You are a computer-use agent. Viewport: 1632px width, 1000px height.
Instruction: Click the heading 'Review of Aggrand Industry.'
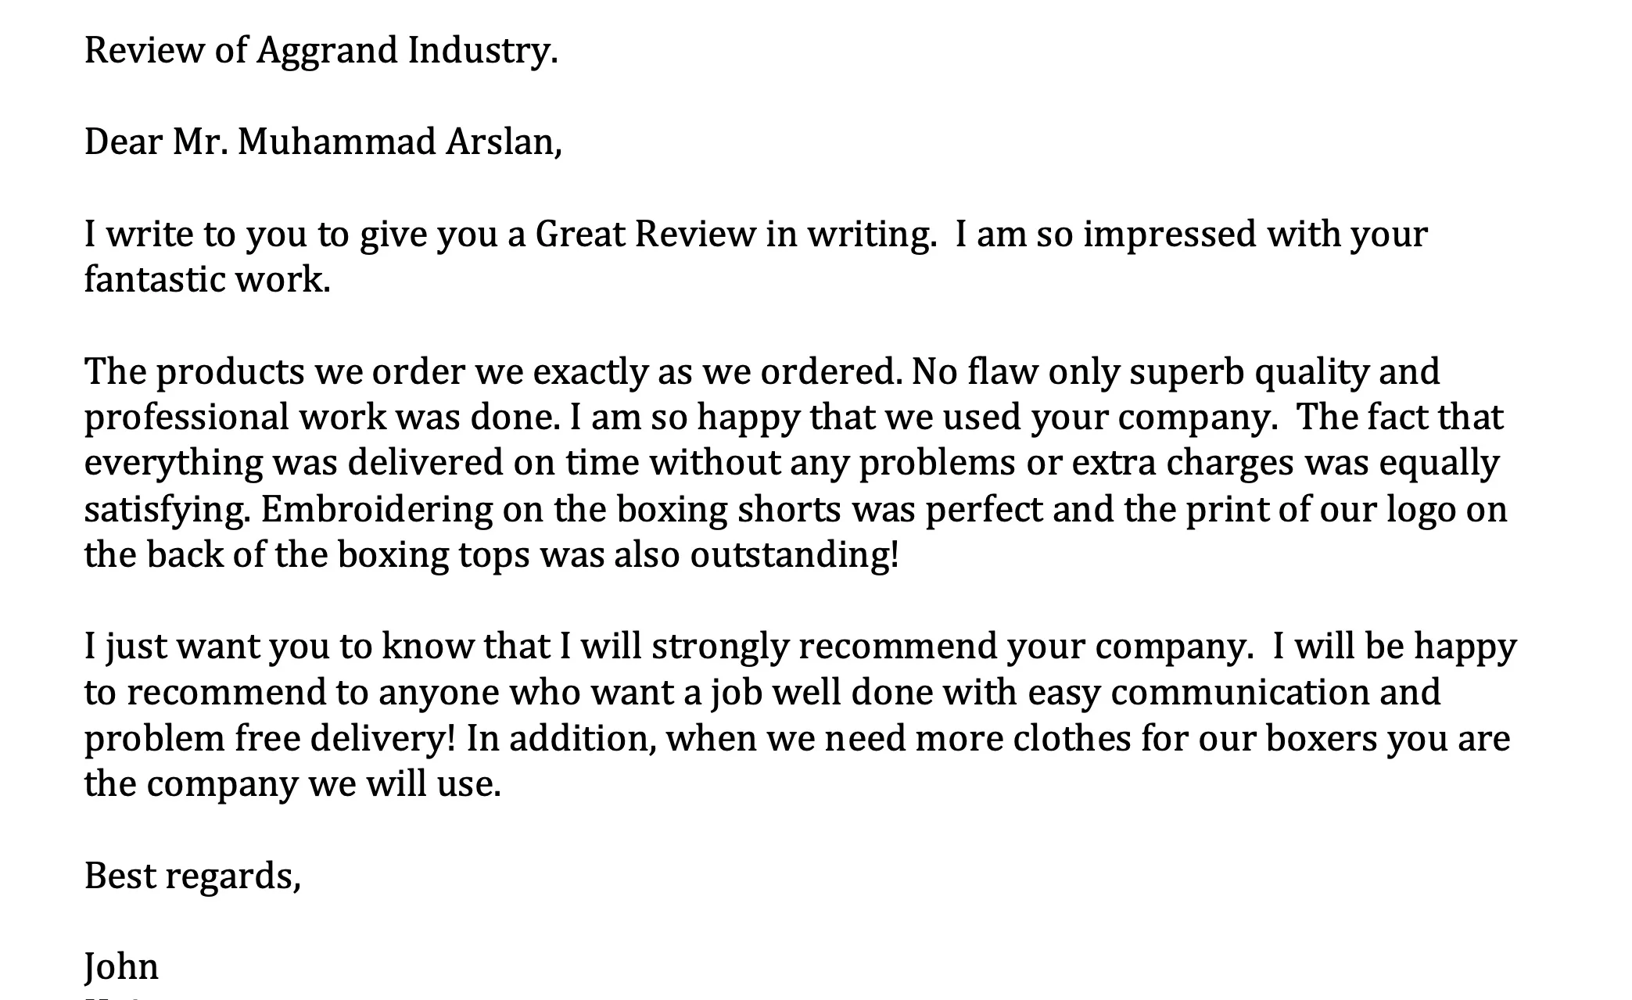[321, 51]
